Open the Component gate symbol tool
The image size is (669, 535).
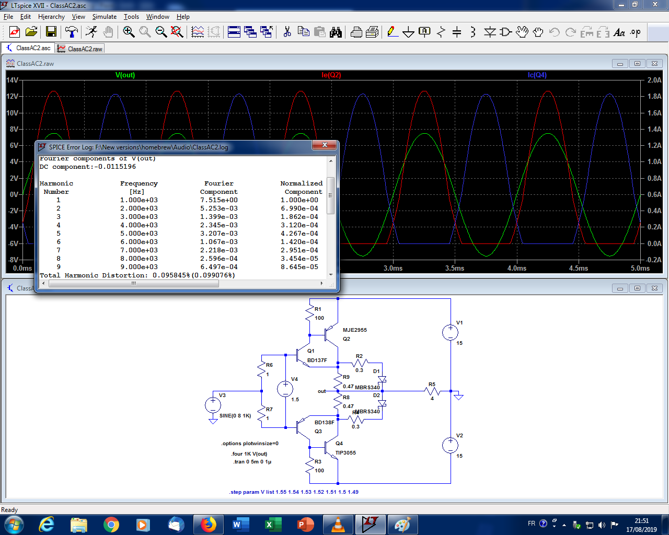click(x=506, y=32)
